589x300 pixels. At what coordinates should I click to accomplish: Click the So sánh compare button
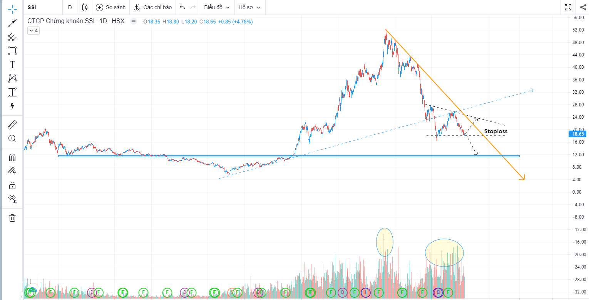click(111, 7)
